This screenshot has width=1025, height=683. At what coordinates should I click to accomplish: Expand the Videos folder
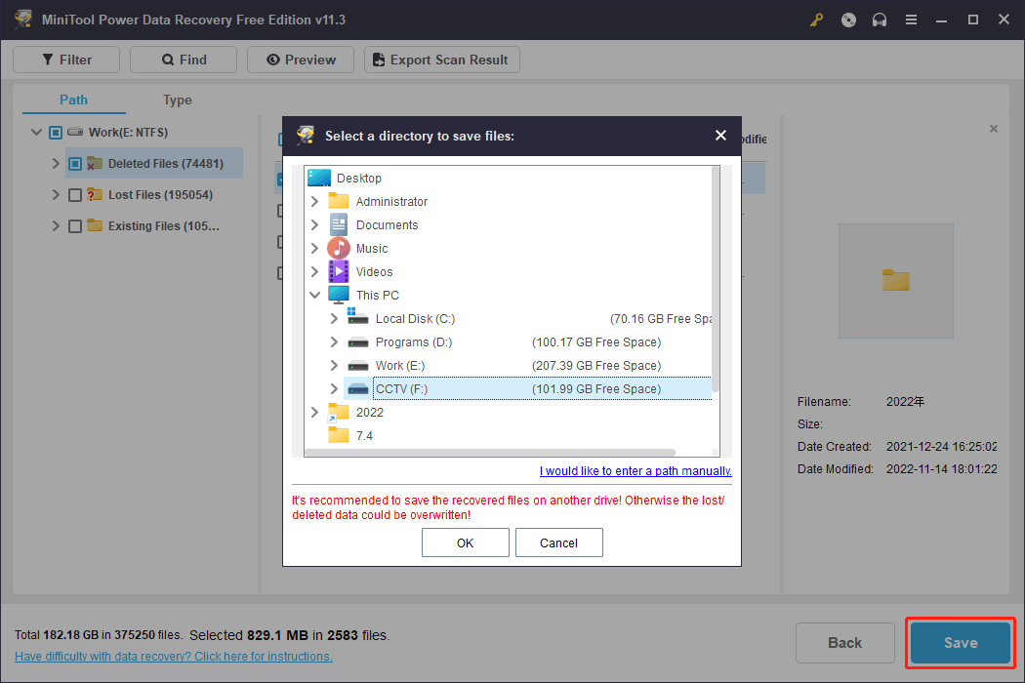314,272
